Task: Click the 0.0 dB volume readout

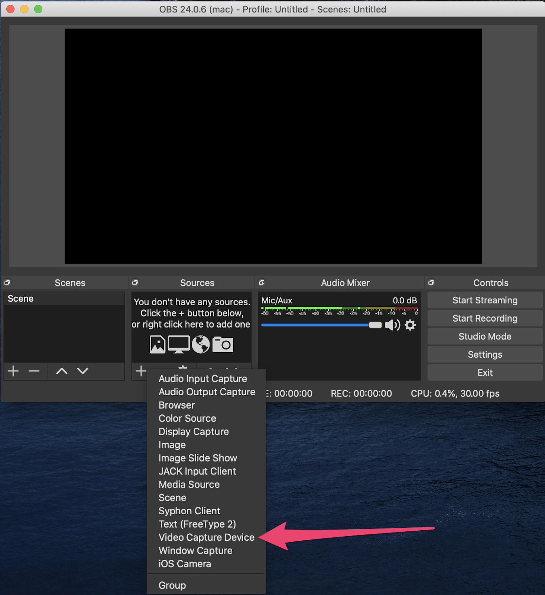Action: pos(405,300)
